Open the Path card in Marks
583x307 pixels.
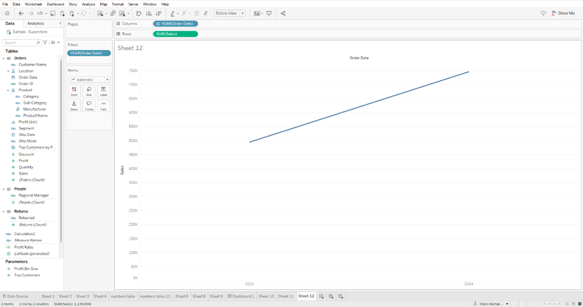104,105
